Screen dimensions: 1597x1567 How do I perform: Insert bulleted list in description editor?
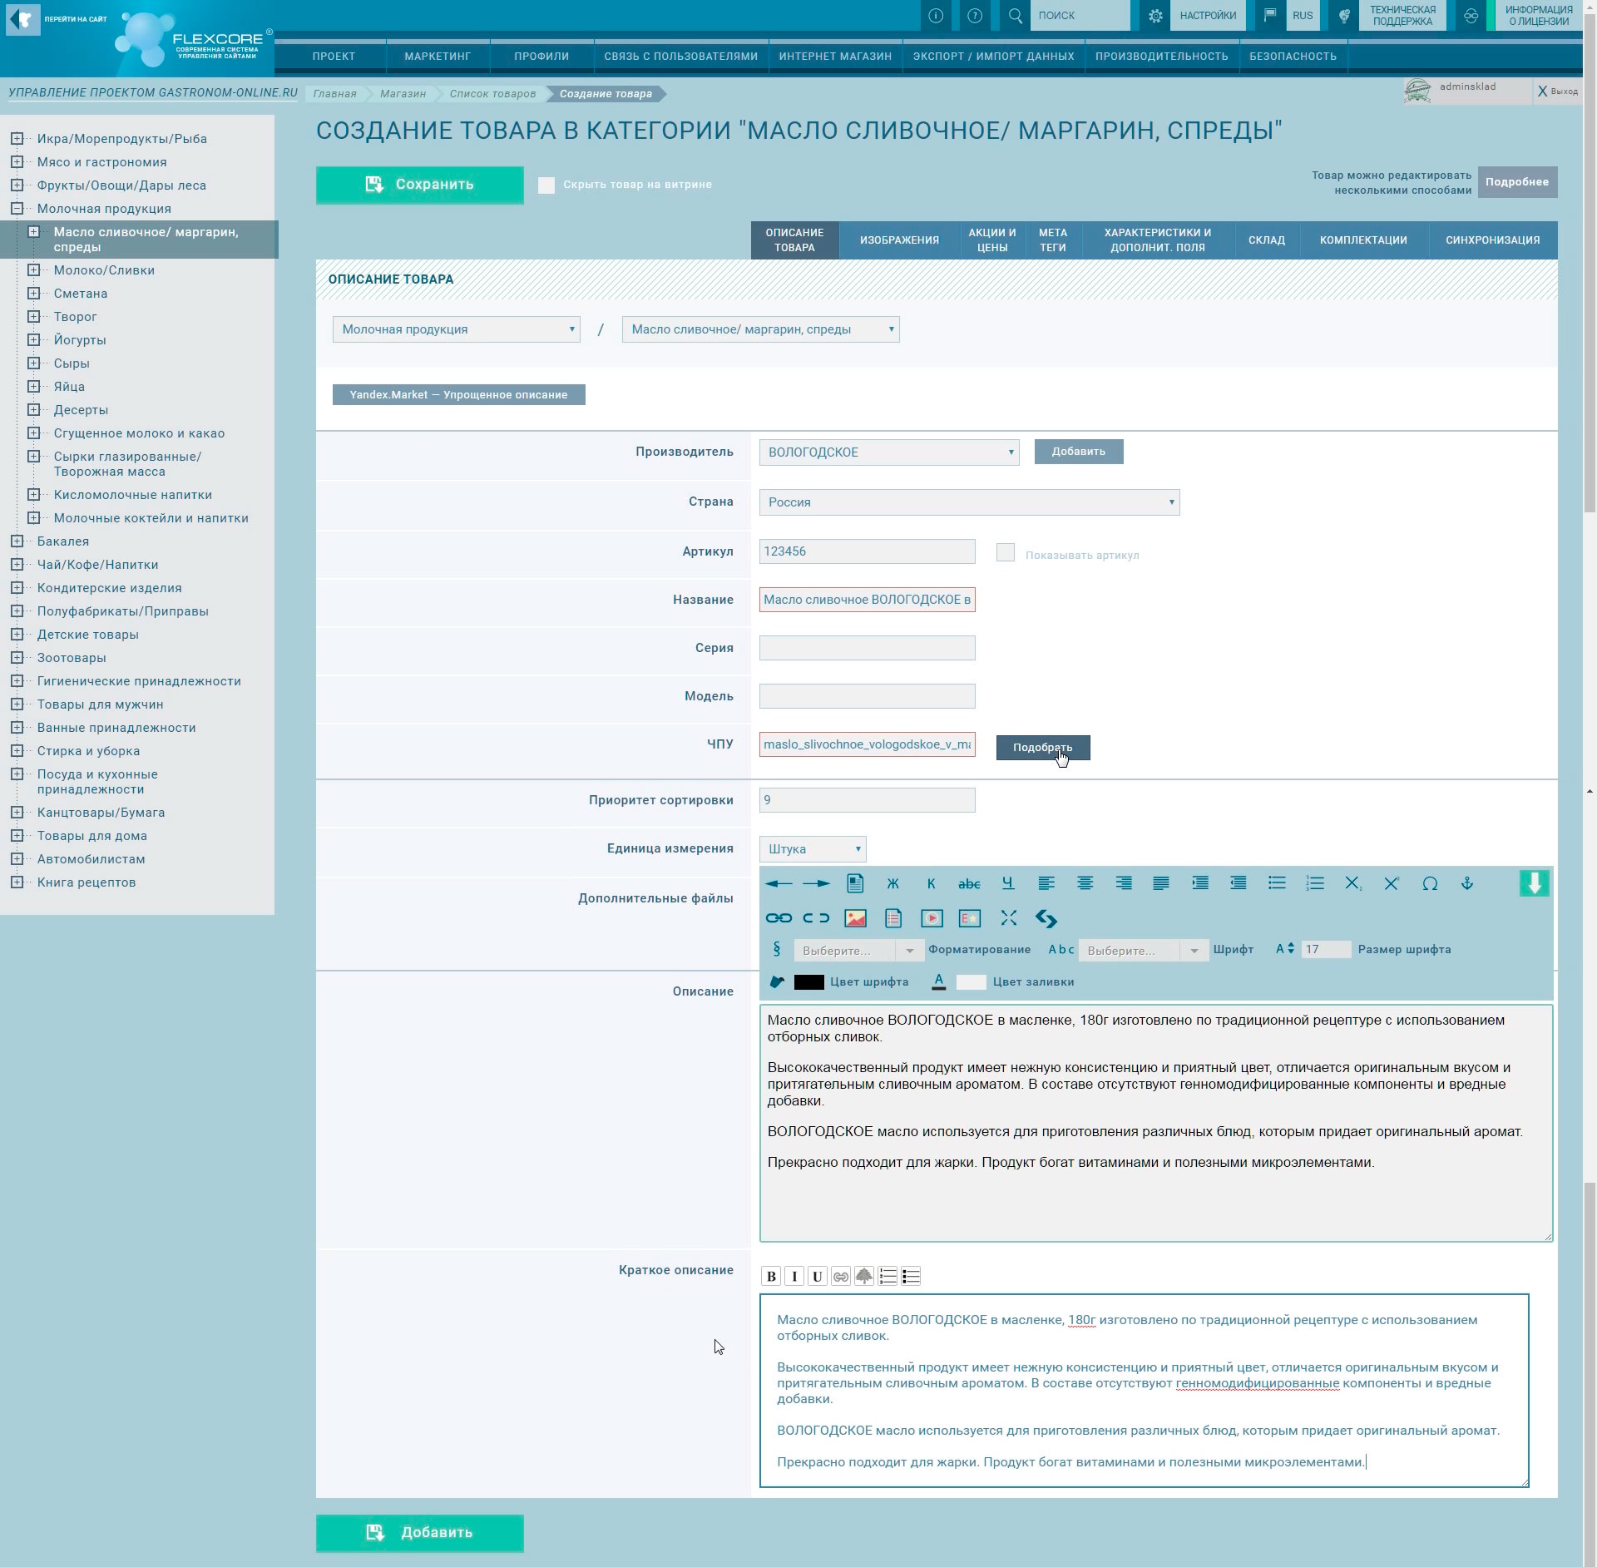[1277, 883]
